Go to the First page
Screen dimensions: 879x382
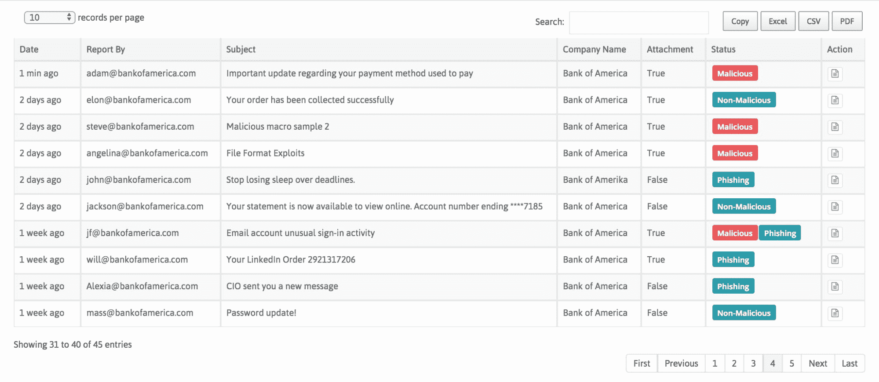point(642,364)
